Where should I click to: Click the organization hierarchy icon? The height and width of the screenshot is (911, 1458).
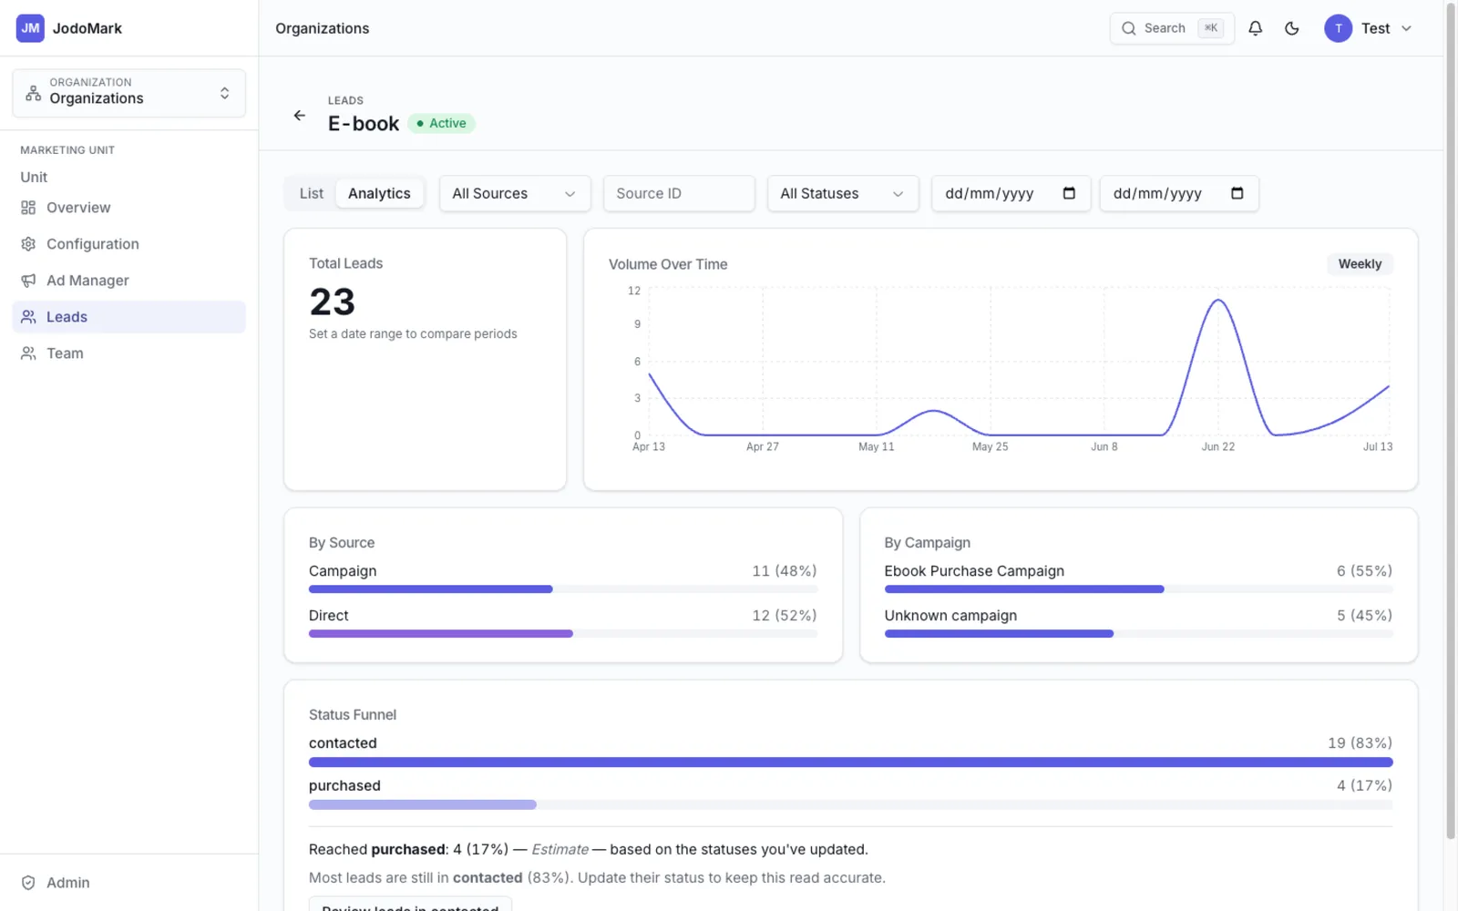tap(34, 93)
